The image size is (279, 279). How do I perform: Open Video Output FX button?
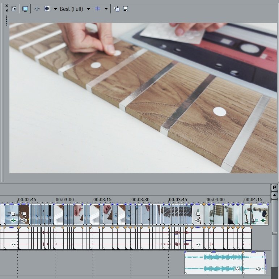37,9
